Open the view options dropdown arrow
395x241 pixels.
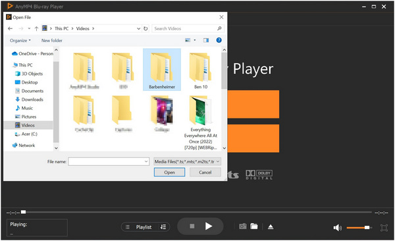coord(195,40)
